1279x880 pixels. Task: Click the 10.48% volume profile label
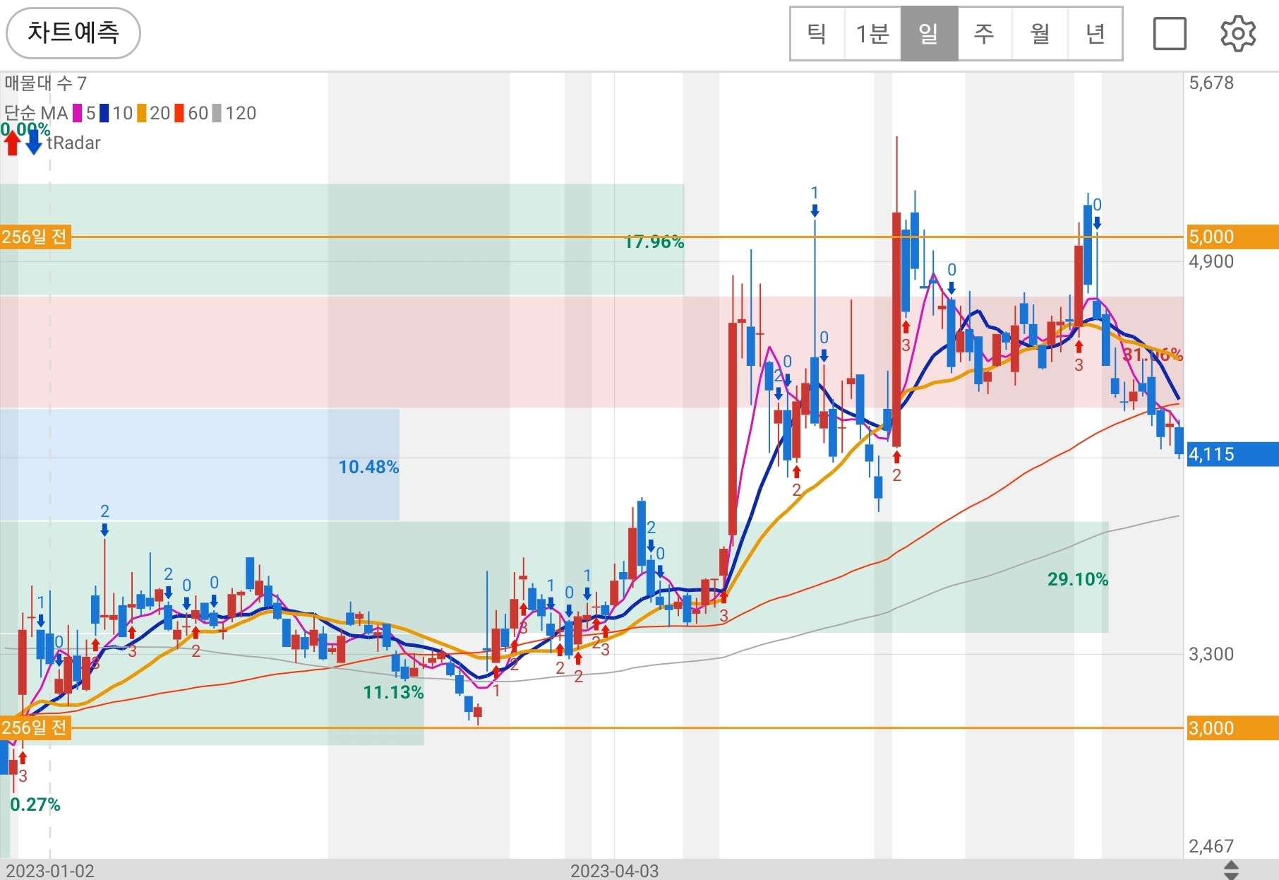point(369,467)
